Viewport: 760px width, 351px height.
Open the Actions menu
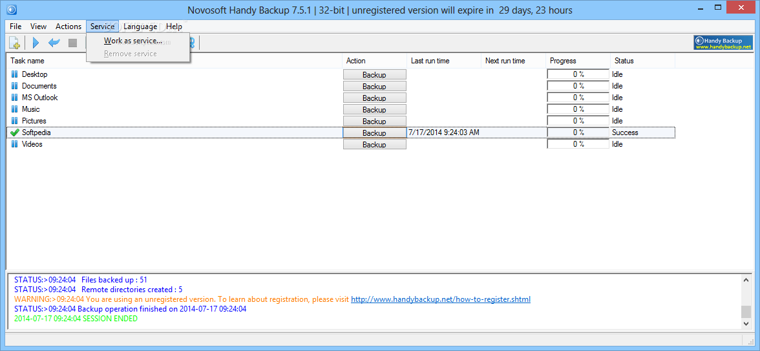pyautogui.click(x=69, y=27)
